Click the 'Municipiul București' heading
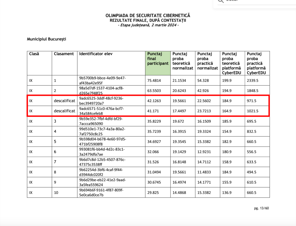This screenshot has height=226, width=296. 47,39
